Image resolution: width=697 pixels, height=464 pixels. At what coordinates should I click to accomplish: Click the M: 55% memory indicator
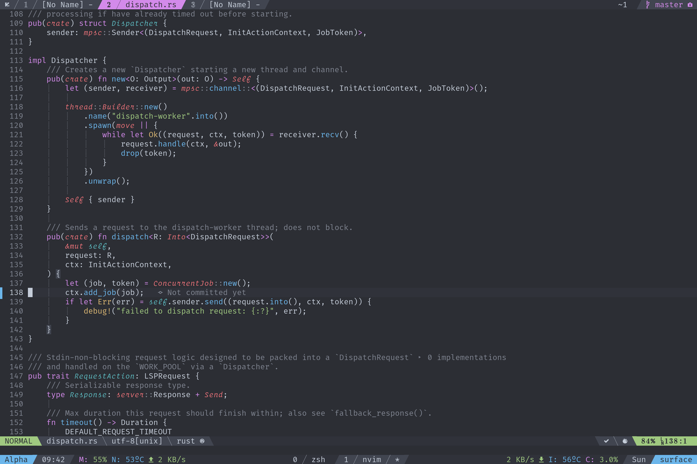93,460
